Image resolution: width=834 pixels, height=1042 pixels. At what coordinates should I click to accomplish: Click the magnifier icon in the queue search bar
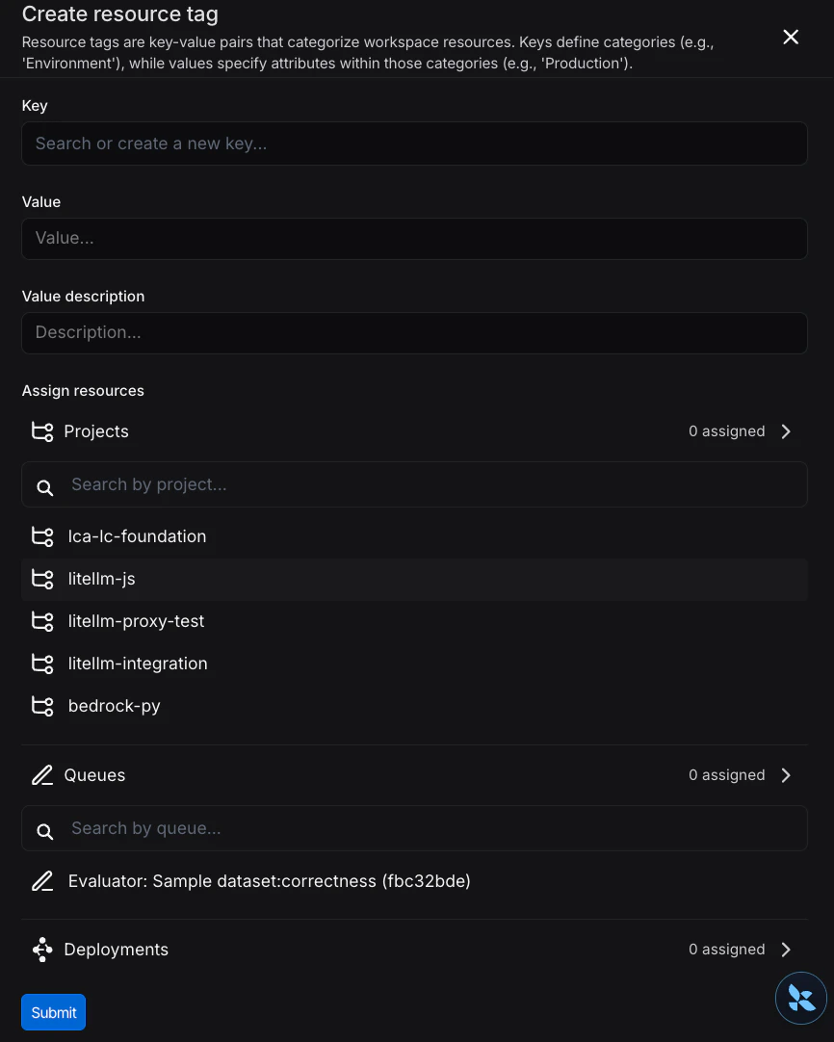pos(44,830)
